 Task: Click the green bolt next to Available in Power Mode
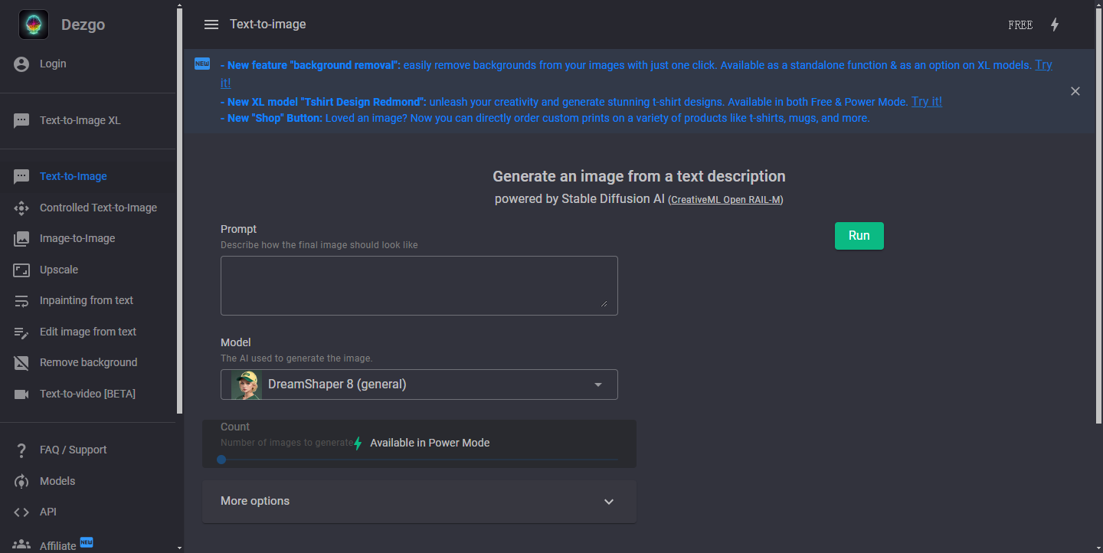[x=358, y=443]
